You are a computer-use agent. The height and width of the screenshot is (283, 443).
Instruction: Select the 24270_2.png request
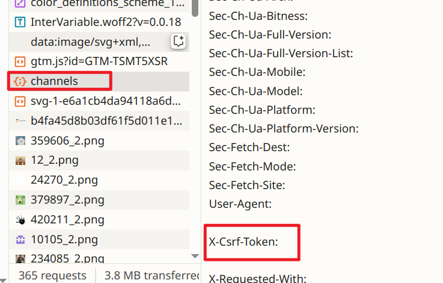[x=99, y=180]
